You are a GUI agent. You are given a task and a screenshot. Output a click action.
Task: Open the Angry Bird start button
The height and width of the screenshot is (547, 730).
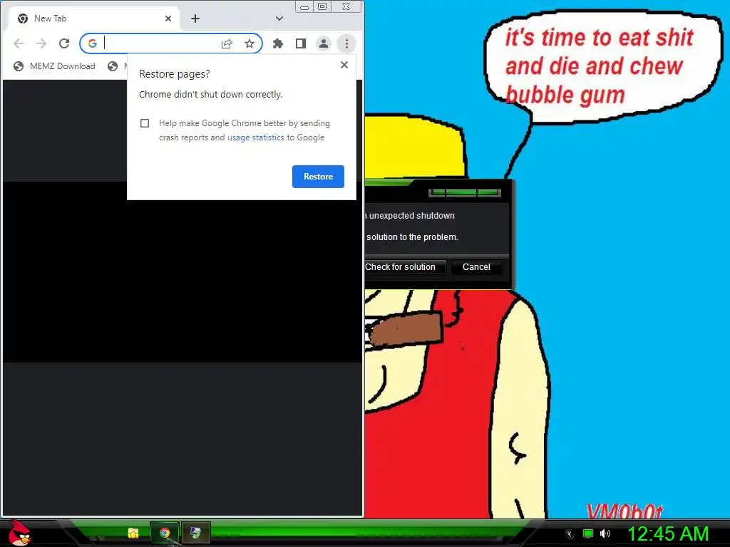(19, 533)
